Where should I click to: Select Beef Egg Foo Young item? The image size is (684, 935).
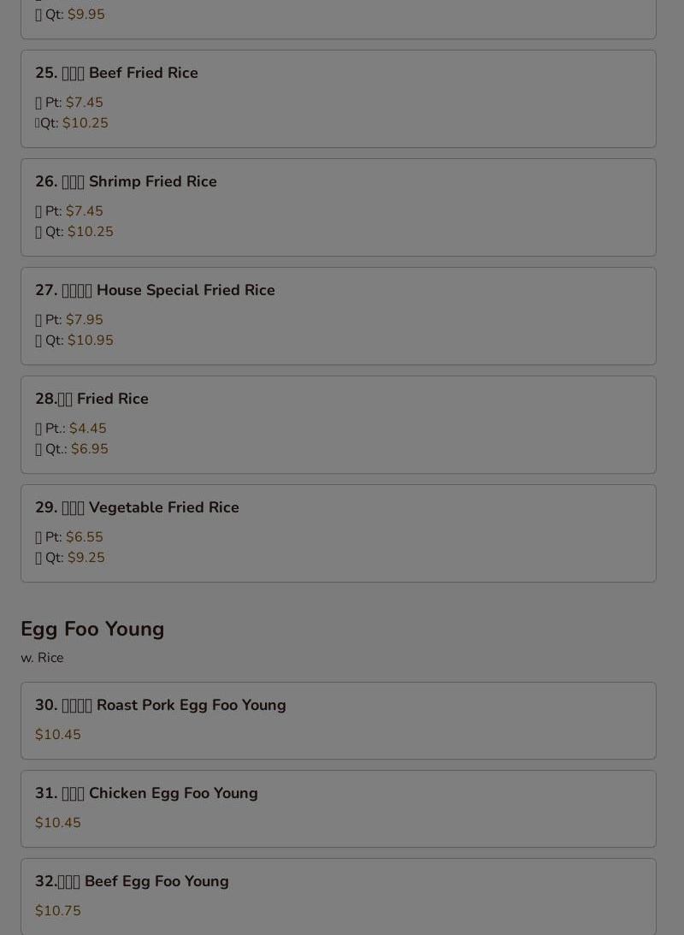click(339, 897)
